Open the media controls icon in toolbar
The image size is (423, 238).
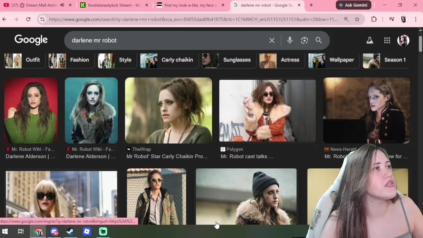(392, 19)
